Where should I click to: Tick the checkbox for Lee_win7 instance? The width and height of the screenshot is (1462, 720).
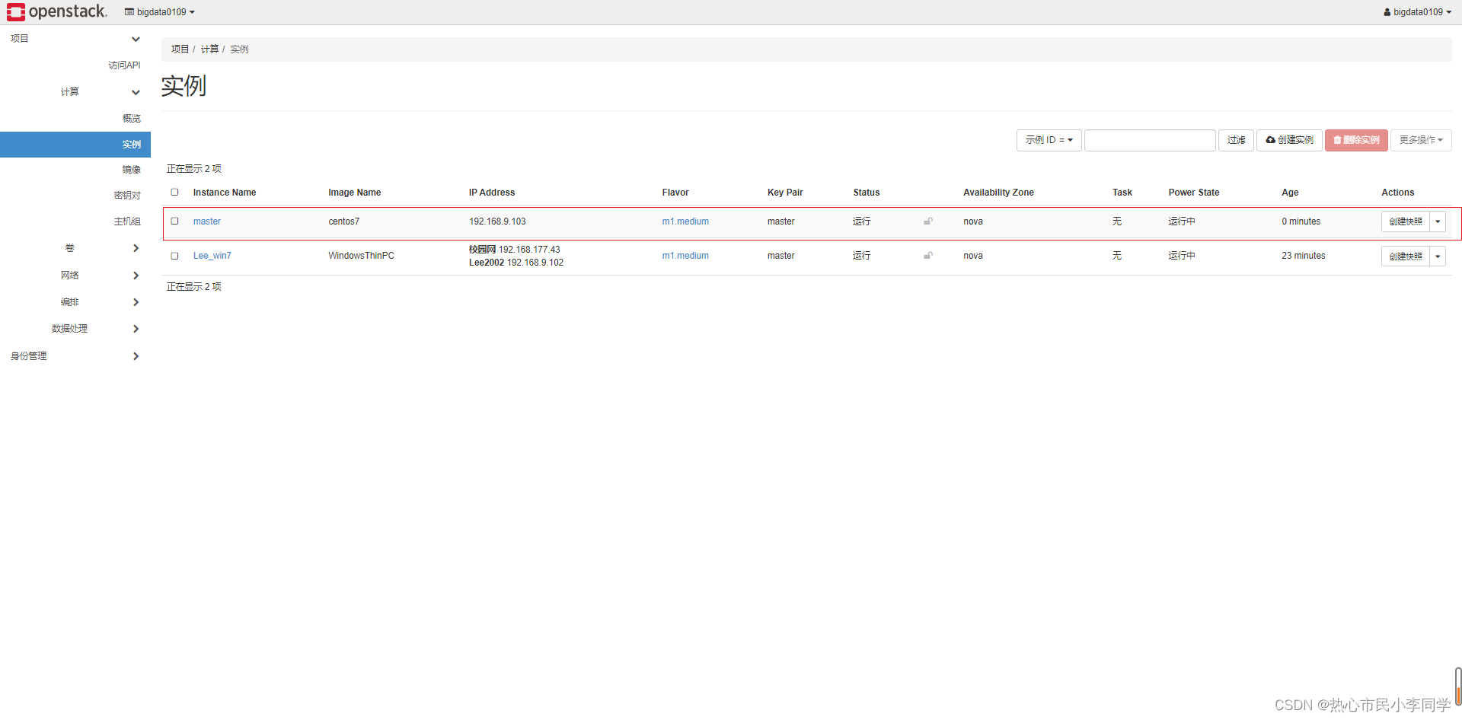pos(174,256)
